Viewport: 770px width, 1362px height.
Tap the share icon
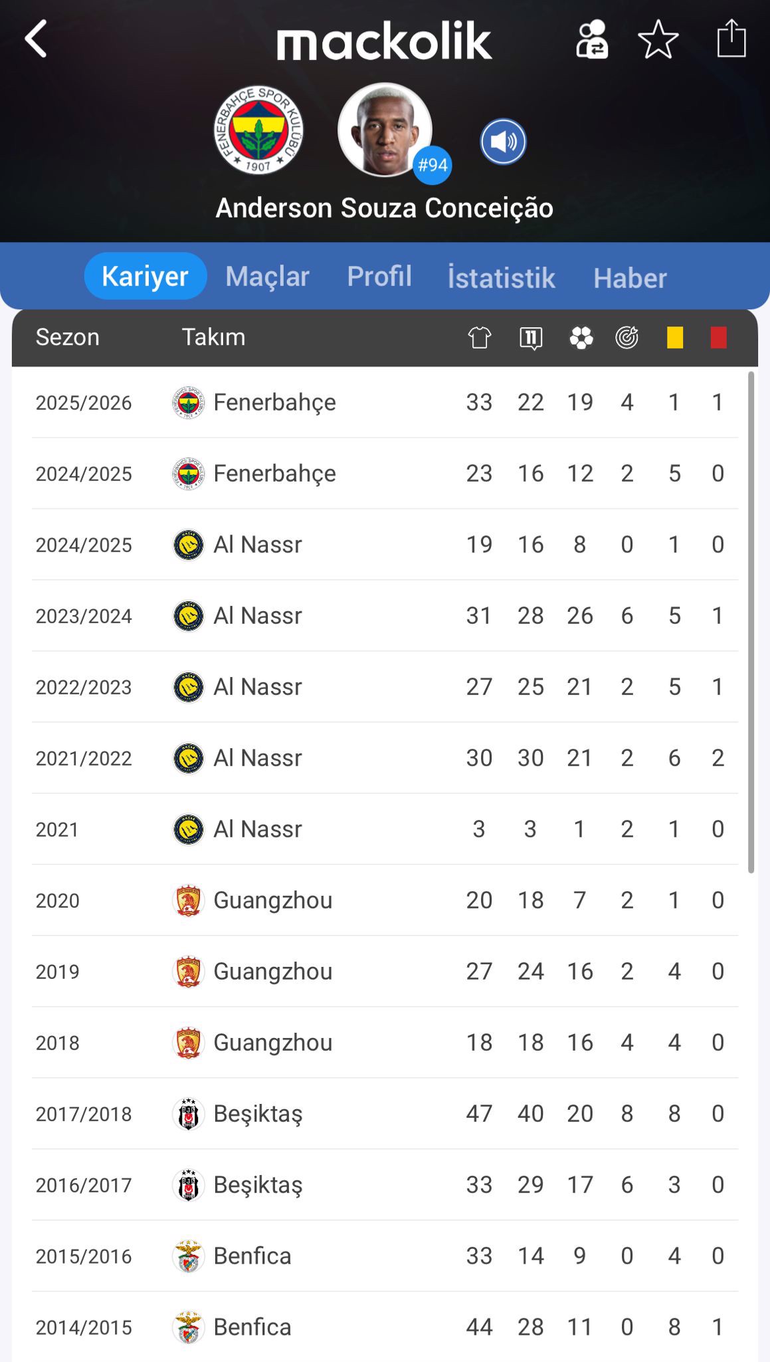point(731,39)
